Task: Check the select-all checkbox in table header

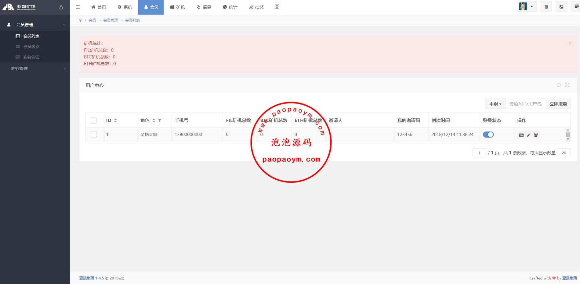Action: click(x=94, y=121)
